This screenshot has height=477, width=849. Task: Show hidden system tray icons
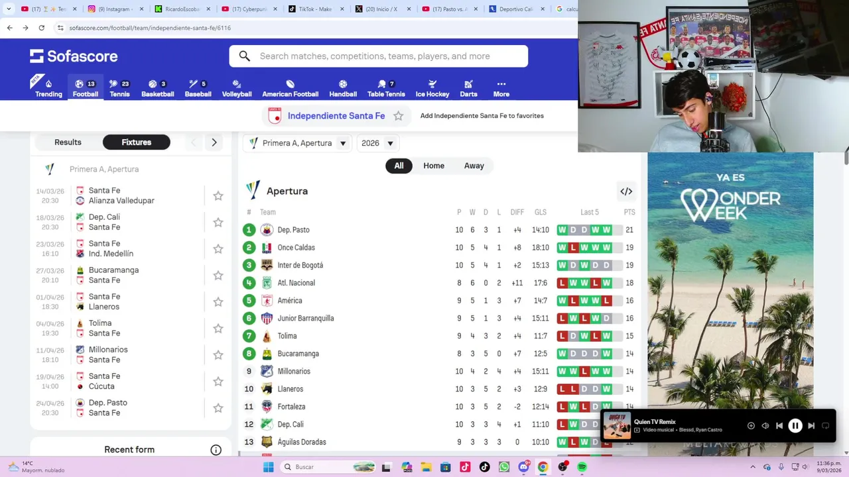click(x=752, y=467)
